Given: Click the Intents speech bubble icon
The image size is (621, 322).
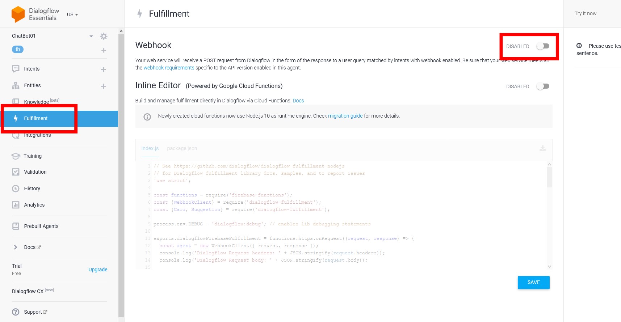Looking at the screenshot, I should [16, 69].
